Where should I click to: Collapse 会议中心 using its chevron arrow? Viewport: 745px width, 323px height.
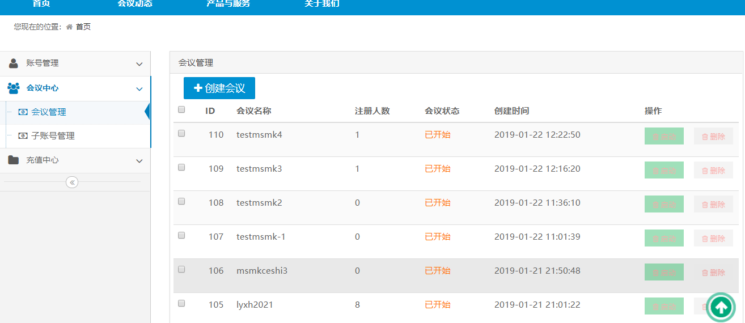(139, 89)
